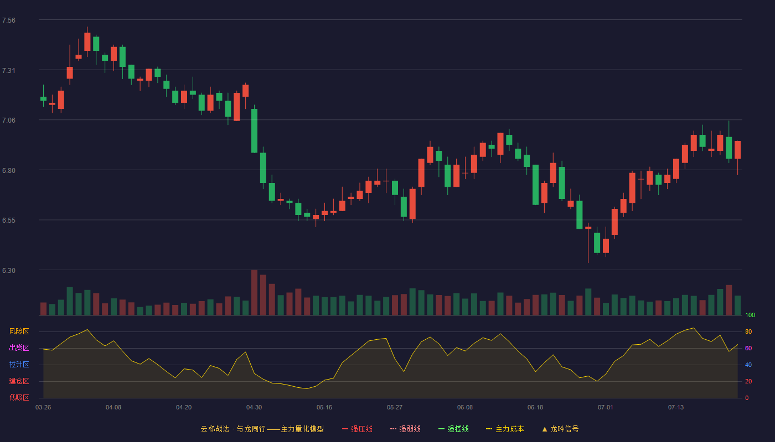This screenshot has height=442, width=775.
Task: Click the 06-18 date label
Action: [x=535, y=407]
